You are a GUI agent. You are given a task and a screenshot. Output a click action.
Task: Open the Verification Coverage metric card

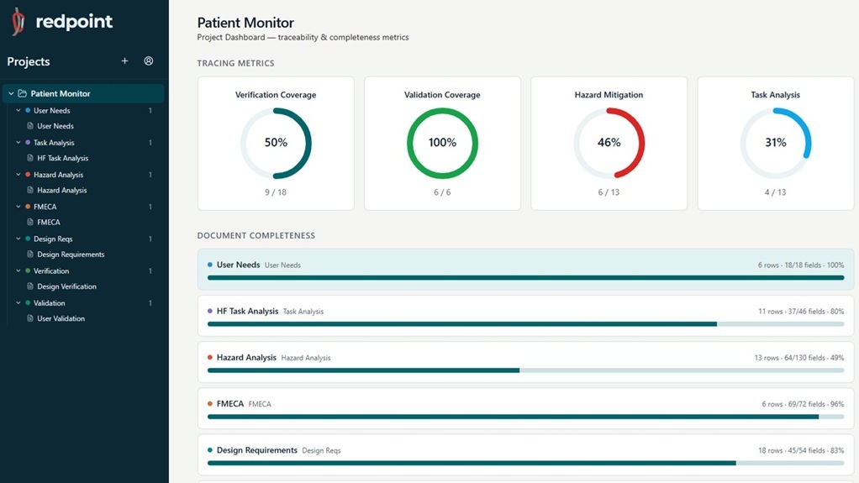point(276,143)
